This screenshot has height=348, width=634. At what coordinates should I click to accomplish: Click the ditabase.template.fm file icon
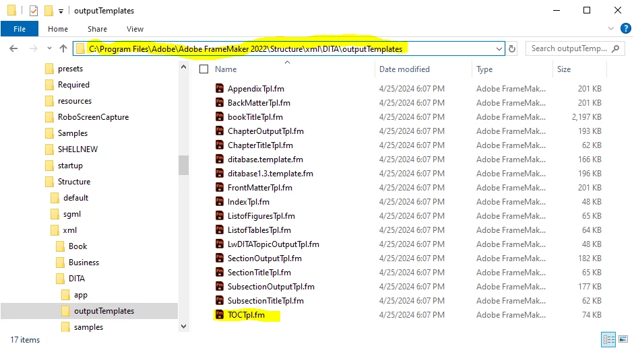[x=220, y=160]
